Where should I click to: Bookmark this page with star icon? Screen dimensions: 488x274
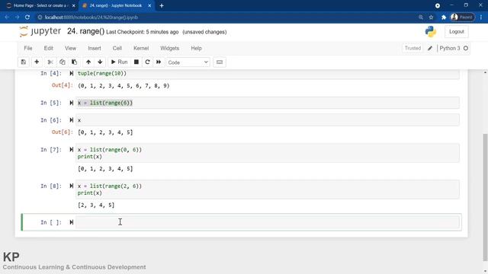pyautogui.click(x=431, y=18)
